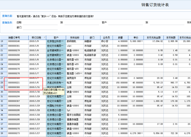Focus the 日期 start input field
The image size is (191, 137).
click(x=40, y=22)
